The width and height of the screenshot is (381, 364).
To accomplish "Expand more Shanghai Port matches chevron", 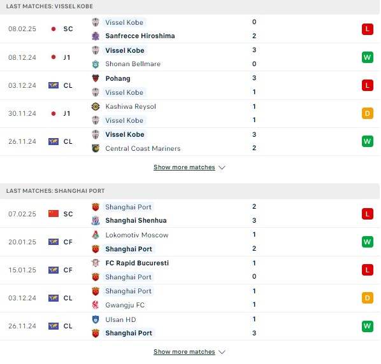I will [222, 352].
